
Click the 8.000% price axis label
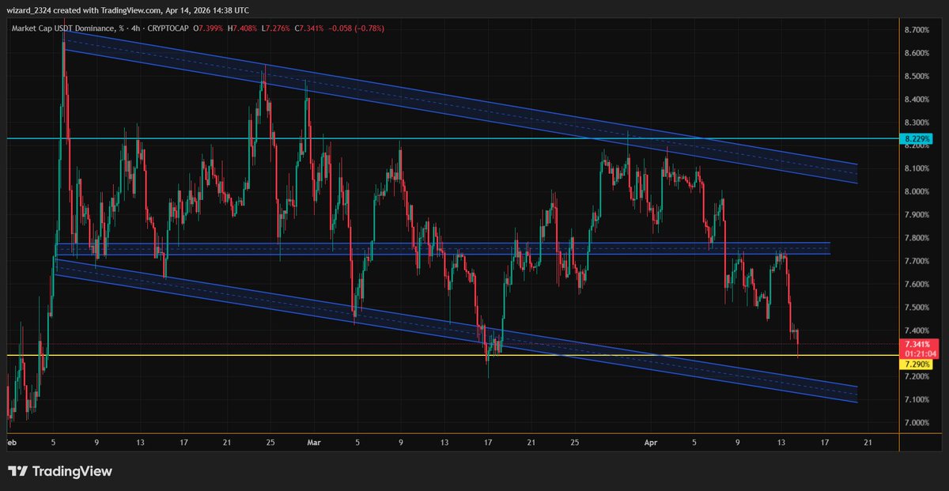coord(916,192)
